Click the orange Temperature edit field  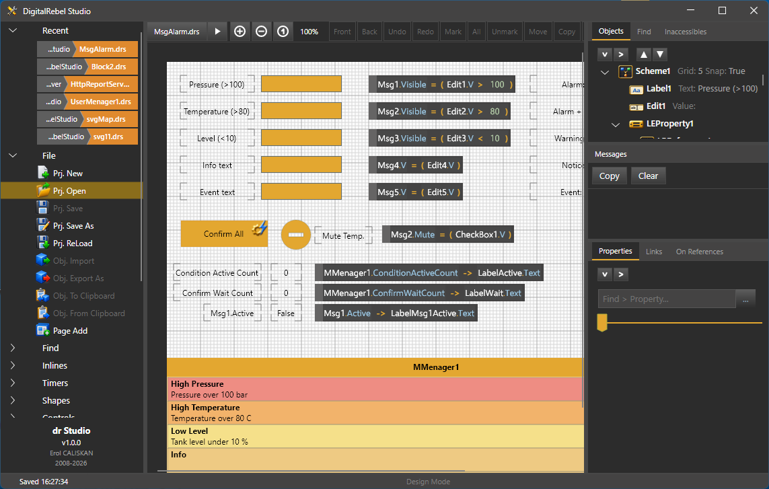click(301, 111)
